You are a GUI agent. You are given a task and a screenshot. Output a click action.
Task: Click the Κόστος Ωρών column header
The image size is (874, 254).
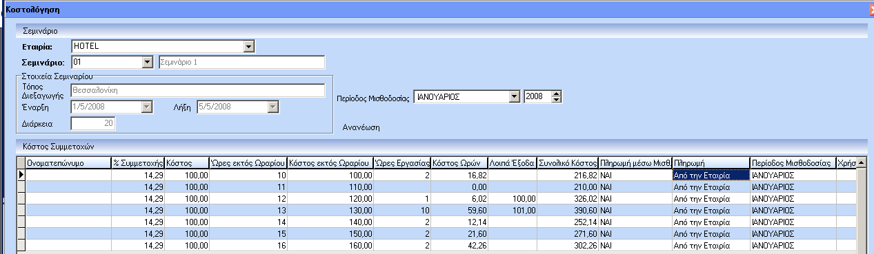(459, 164)
